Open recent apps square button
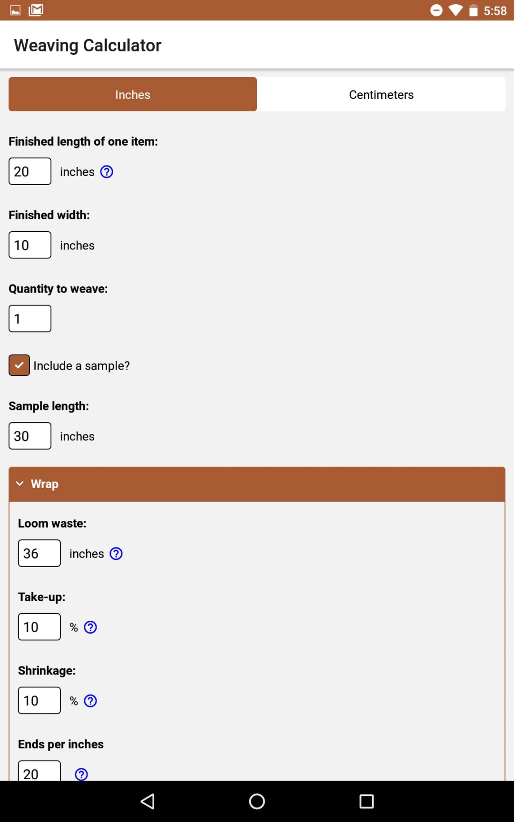 (x=366, y=802)
